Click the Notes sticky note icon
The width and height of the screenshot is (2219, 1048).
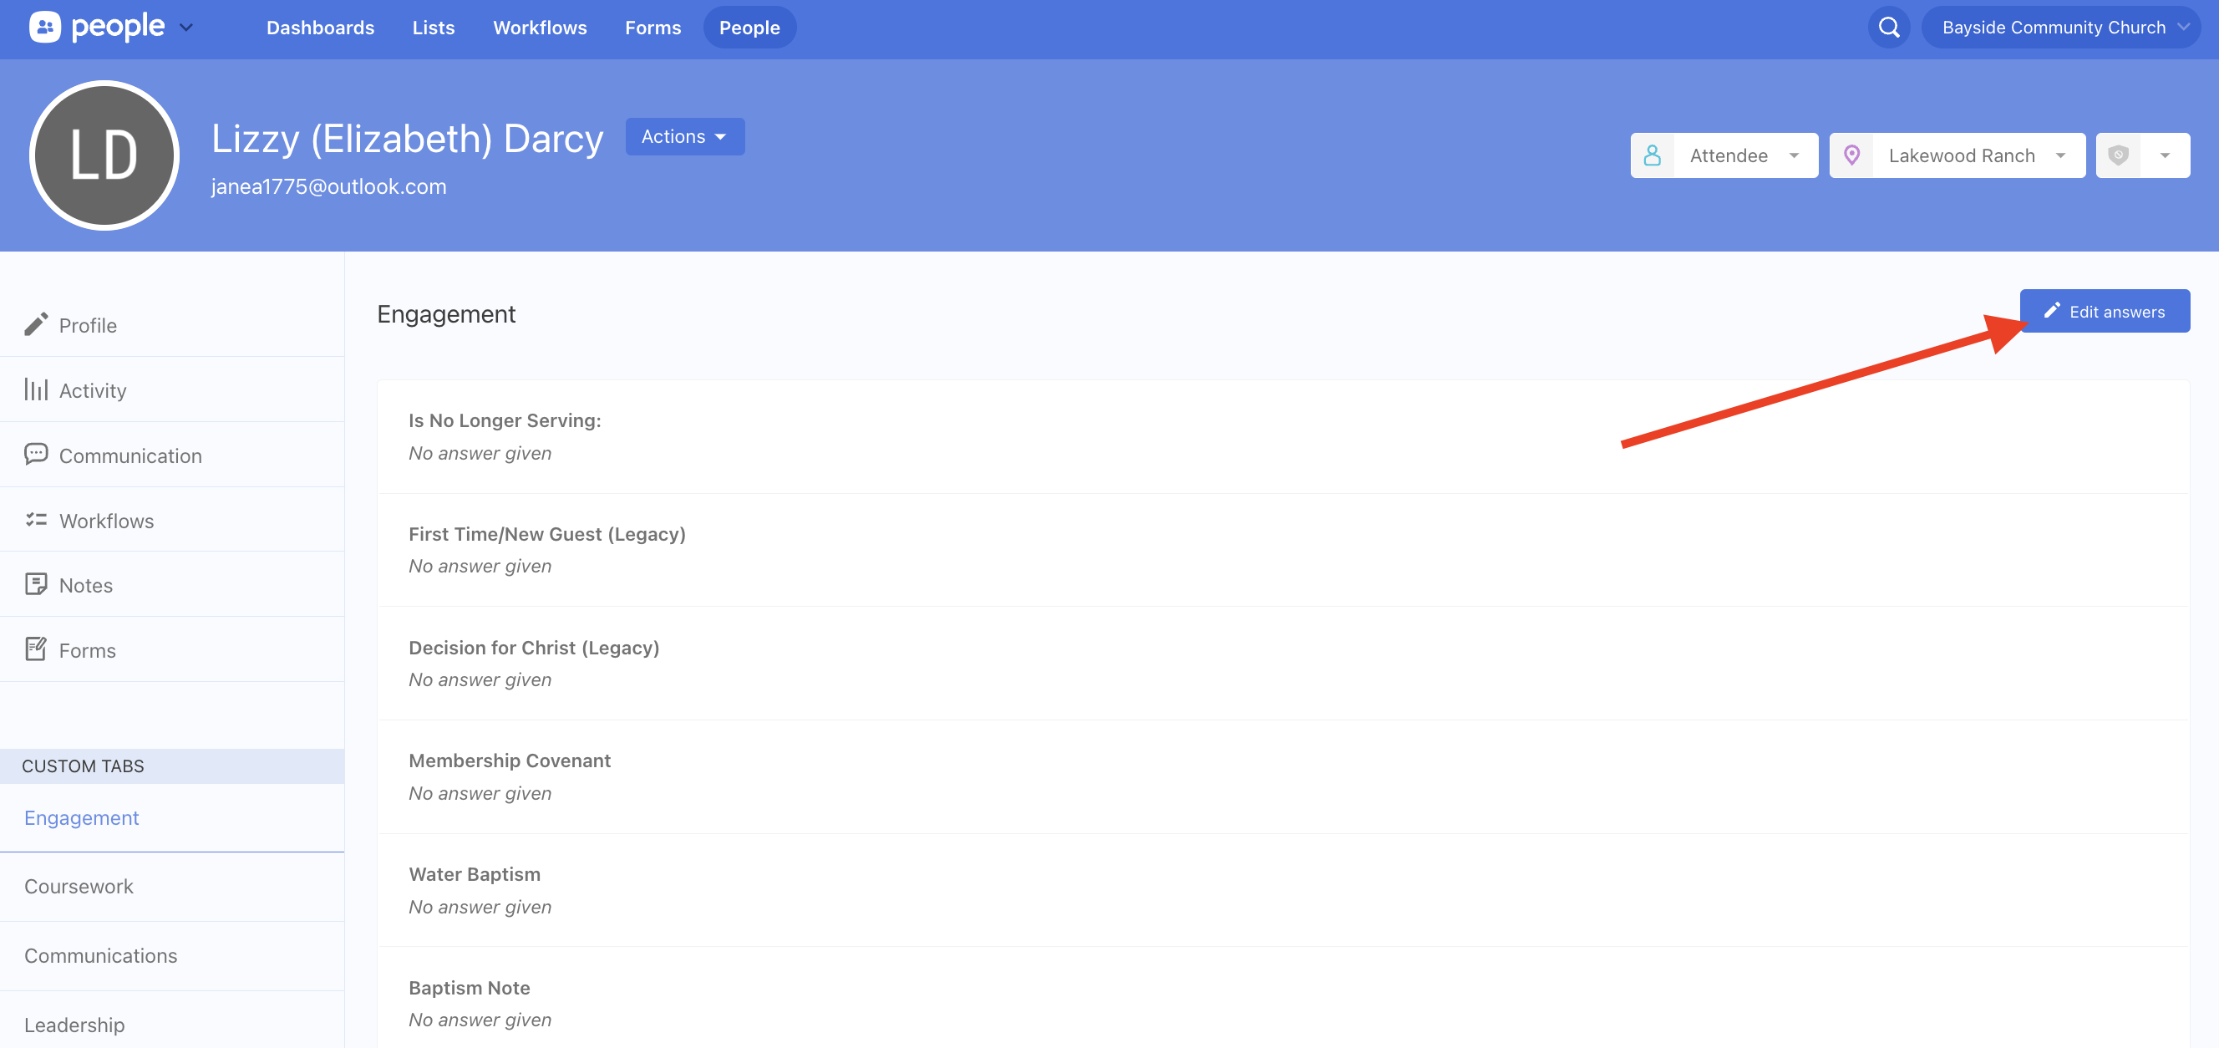pyautogui.click(x=35, y=584)
